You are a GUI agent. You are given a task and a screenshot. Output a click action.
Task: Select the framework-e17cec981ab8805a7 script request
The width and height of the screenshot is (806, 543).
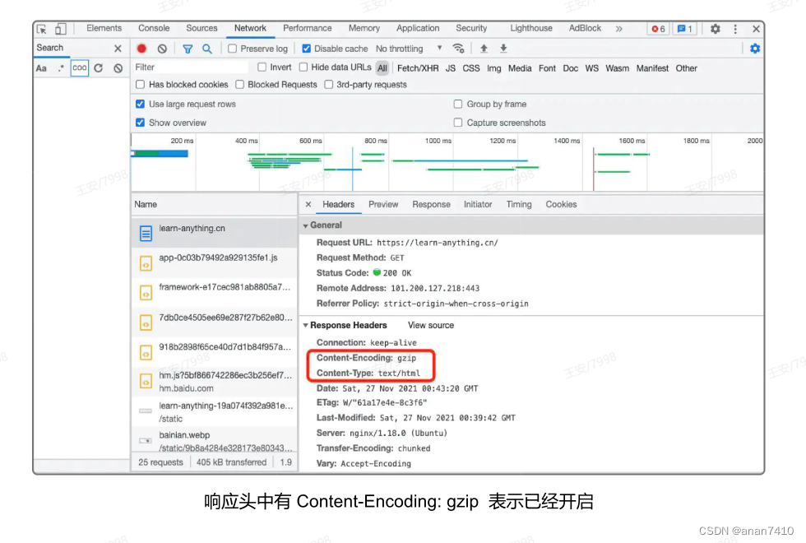pos(214,291)
